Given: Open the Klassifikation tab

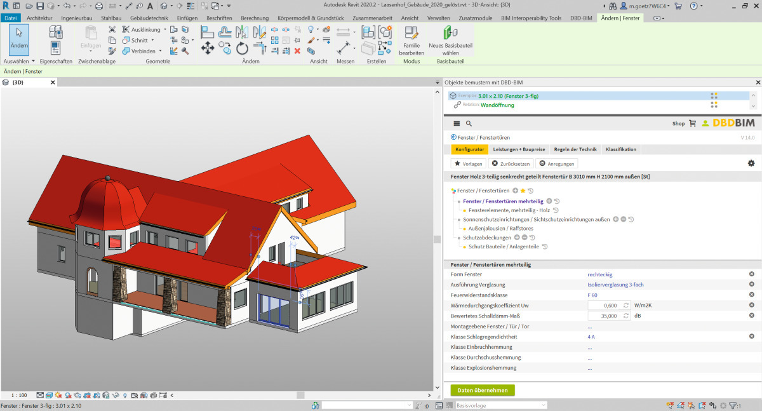Looking at the screenshot, I should (x=621, y=149).
